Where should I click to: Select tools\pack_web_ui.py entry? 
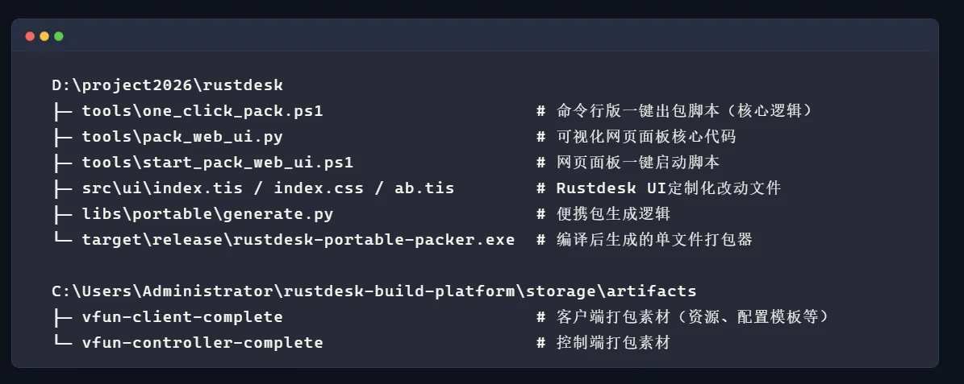182,137
